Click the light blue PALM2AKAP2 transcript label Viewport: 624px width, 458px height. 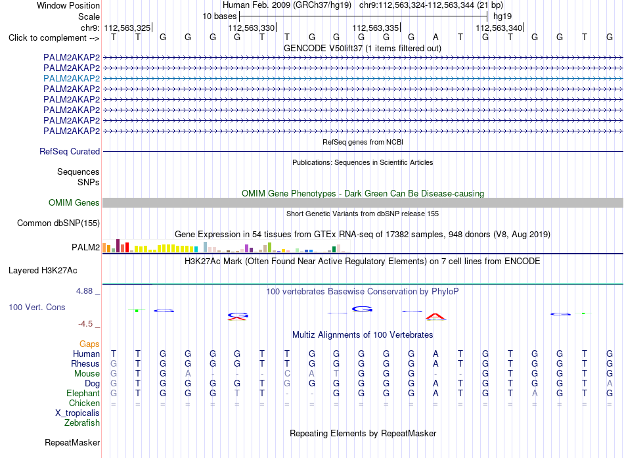[72, 78]
